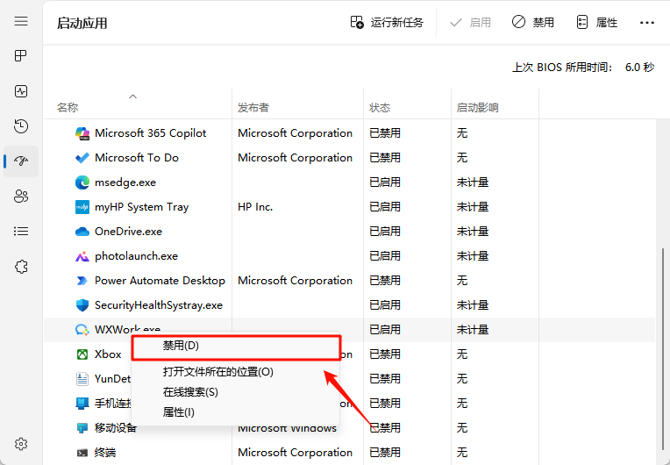Screen dimensions: 670x465
Task: Click the 手机连接 row icon
Action: (x=82, y=404)
